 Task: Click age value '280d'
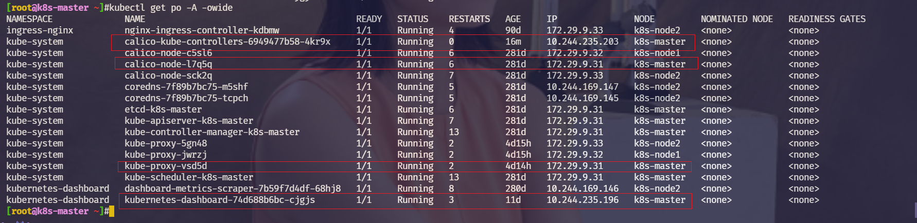516,189
